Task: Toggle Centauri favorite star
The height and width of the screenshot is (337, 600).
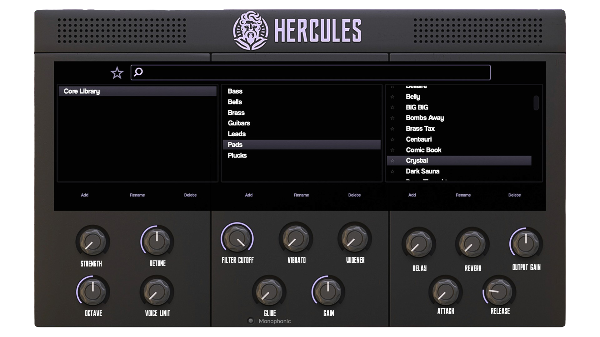Action: coord(392,139)
